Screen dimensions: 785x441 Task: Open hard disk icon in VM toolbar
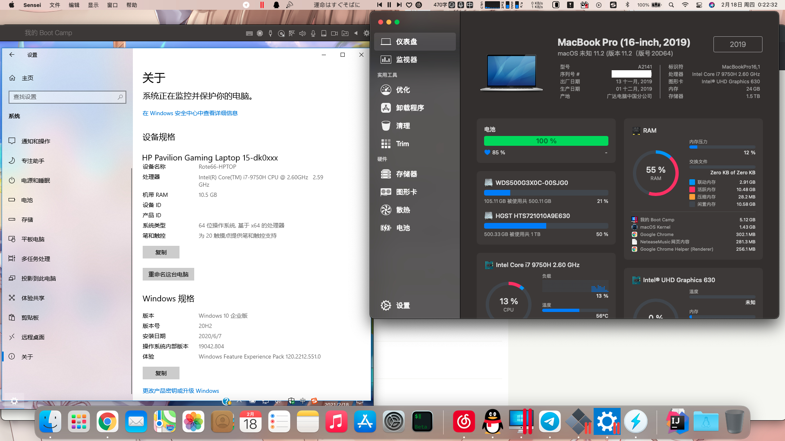(324, 33)
